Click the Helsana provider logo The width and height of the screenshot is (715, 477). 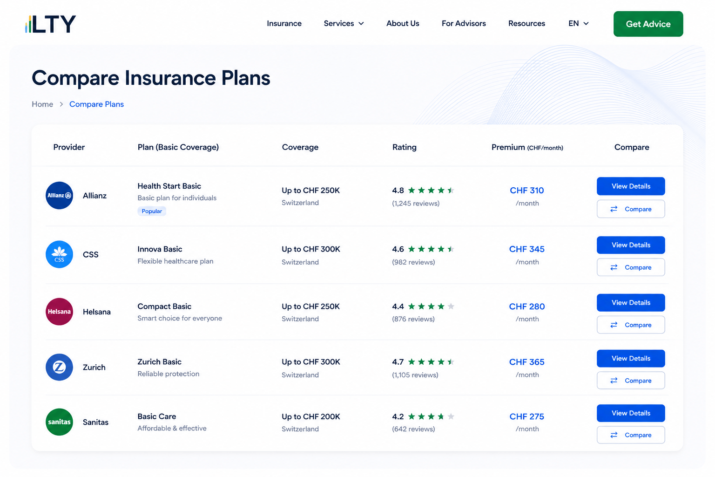59,312
